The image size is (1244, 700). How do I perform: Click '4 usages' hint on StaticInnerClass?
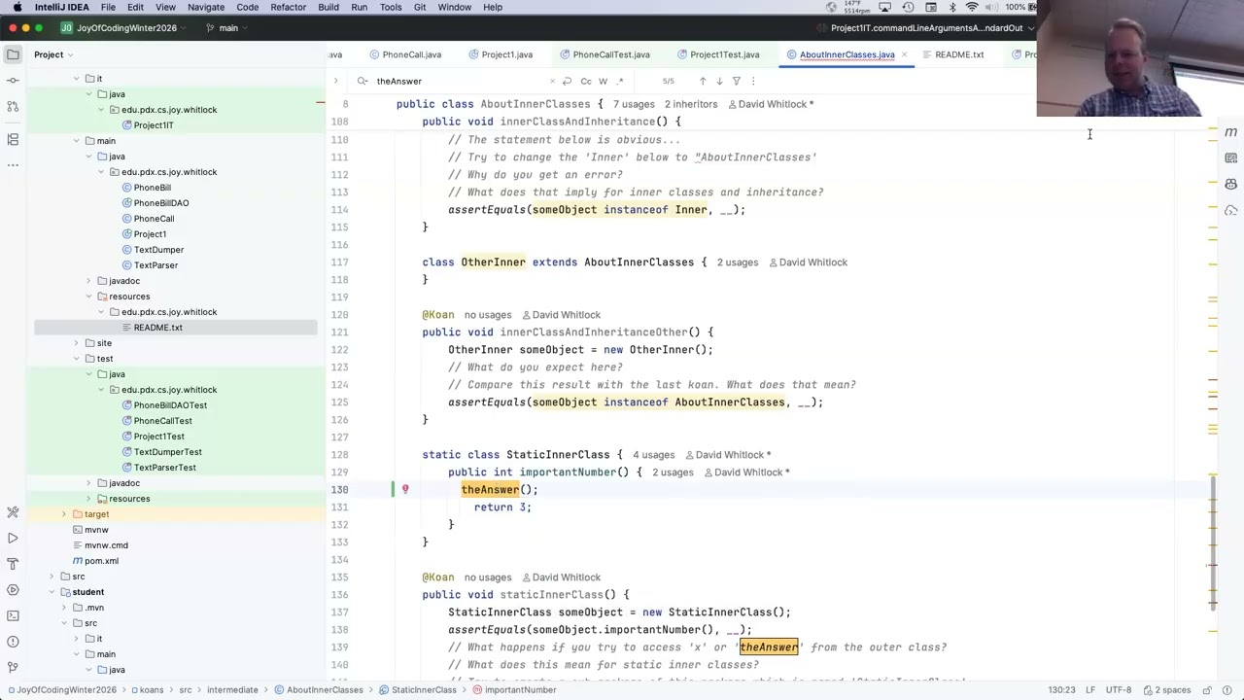(653, 455)
